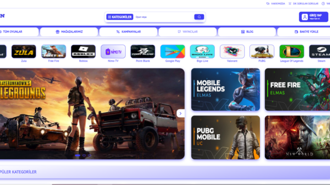Image resolution: width=330 pixels, height=185 pixels.
Task: Select the YAYINCILAR tab
Action: point(188,31)
